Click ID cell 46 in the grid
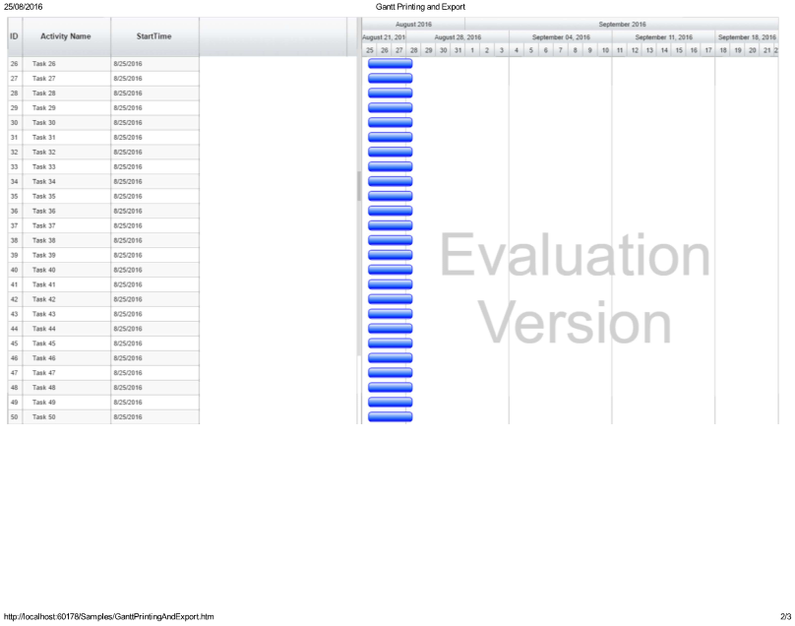The width and height of the screenshot is (795, 626). coord(15,358)
